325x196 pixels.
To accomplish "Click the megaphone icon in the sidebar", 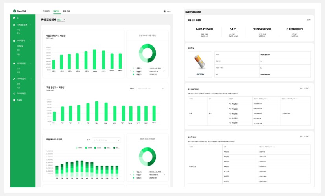I will point(14,63).
